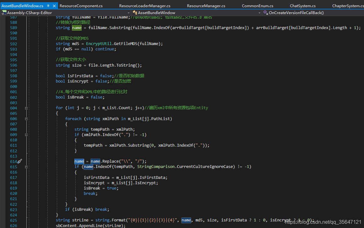The width and height of the screenshot is (364, 228).
Task: Collapse the foreach block at line 606
Action: (26, 119)
